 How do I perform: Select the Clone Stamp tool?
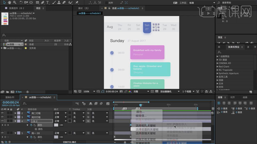click(59, 2)
